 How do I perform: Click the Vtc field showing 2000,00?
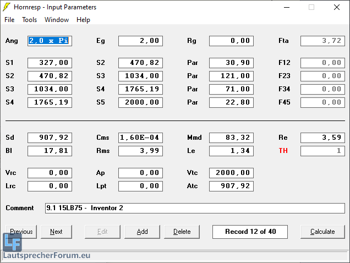231,173
